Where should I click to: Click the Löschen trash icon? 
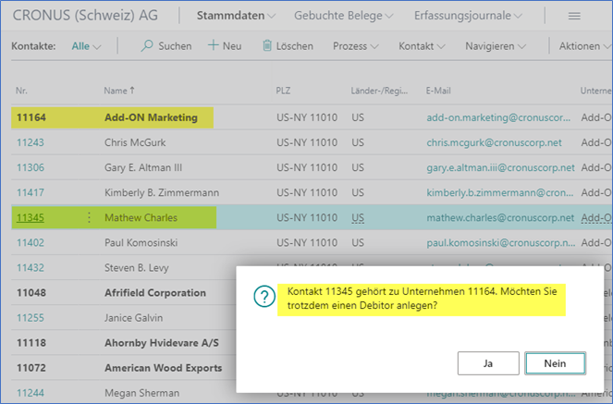(267, 46)
